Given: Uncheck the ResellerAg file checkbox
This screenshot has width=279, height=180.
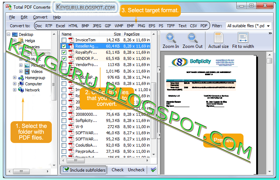Looking at the screenshot, I should 64,46.
